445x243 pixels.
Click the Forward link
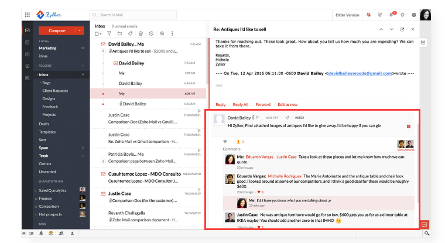pyautogui.click(x=263, y=104)
